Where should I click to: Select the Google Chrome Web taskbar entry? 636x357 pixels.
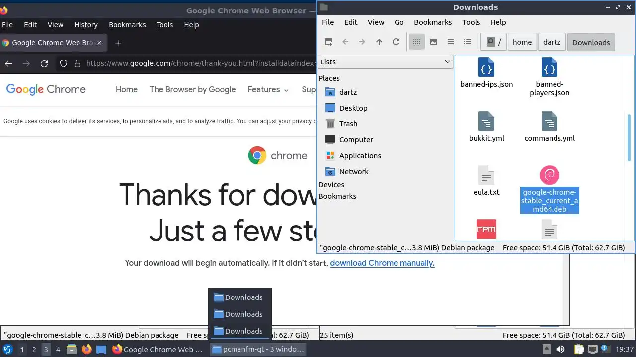[x=159, y=349]
